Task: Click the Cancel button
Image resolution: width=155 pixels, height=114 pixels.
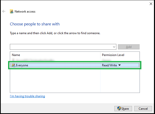Action: [x=143, y=108]
